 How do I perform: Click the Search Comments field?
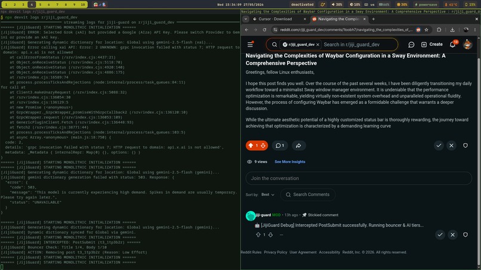(x=308, y=195)
